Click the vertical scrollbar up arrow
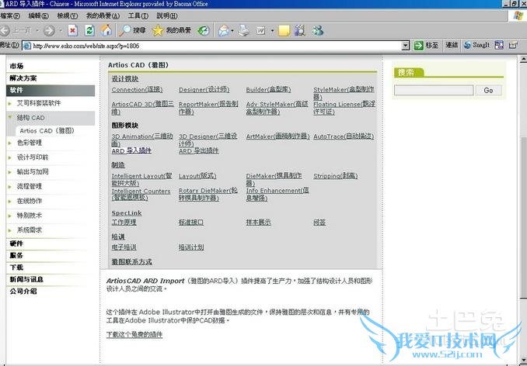Image resolution: width=527 pixels, height=366 pixels. point(523,60)
